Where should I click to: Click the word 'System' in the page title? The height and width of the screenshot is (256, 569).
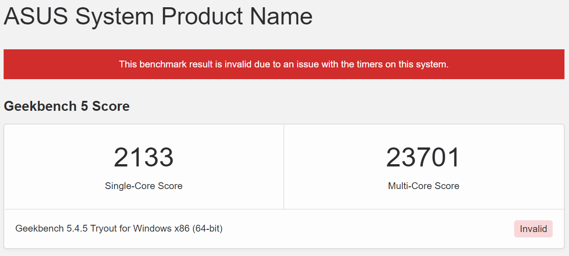pyautogui.click(x=115, y=16)
